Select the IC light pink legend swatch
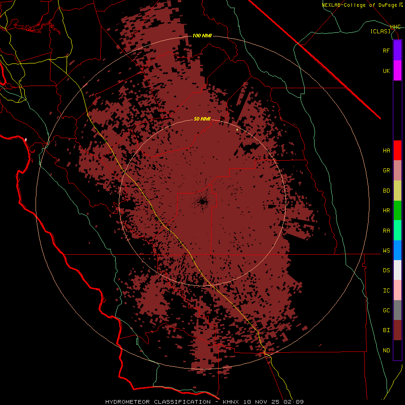The image size is (405, 405). pos(397,290)
